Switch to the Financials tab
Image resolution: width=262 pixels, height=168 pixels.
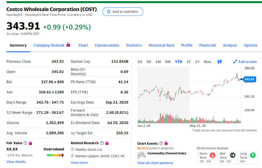208,45
